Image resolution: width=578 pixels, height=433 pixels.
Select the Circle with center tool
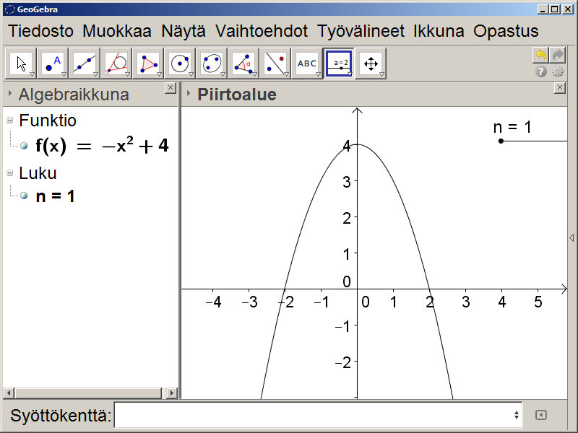point(180,64)
